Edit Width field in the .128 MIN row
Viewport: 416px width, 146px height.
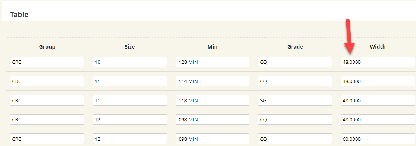click(378, 62)
